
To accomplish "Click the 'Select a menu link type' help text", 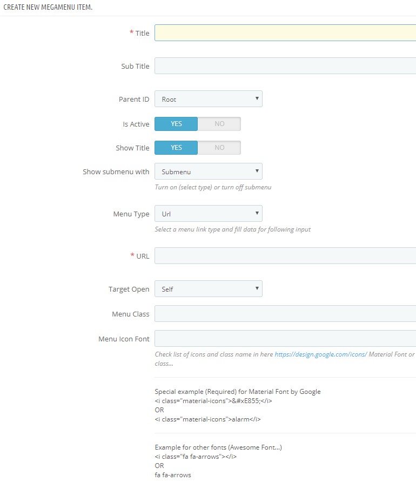I will click(x=232, y=229).
